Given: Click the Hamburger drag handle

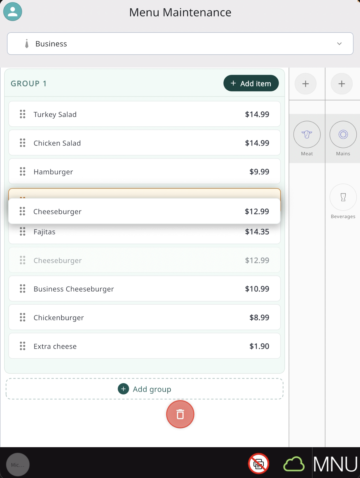Looking at the screenshot, I should [23, 172].
